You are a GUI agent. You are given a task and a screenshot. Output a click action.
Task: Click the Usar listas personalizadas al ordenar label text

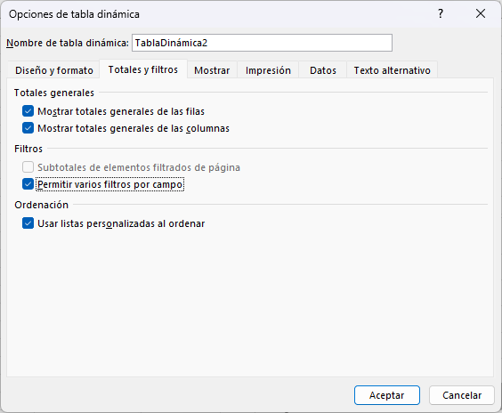click(x=121, y=223)
